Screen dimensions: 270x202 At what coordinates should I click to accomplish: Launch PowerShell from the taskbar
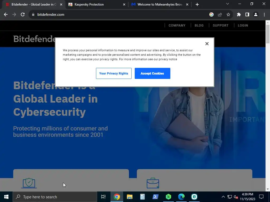156,197
